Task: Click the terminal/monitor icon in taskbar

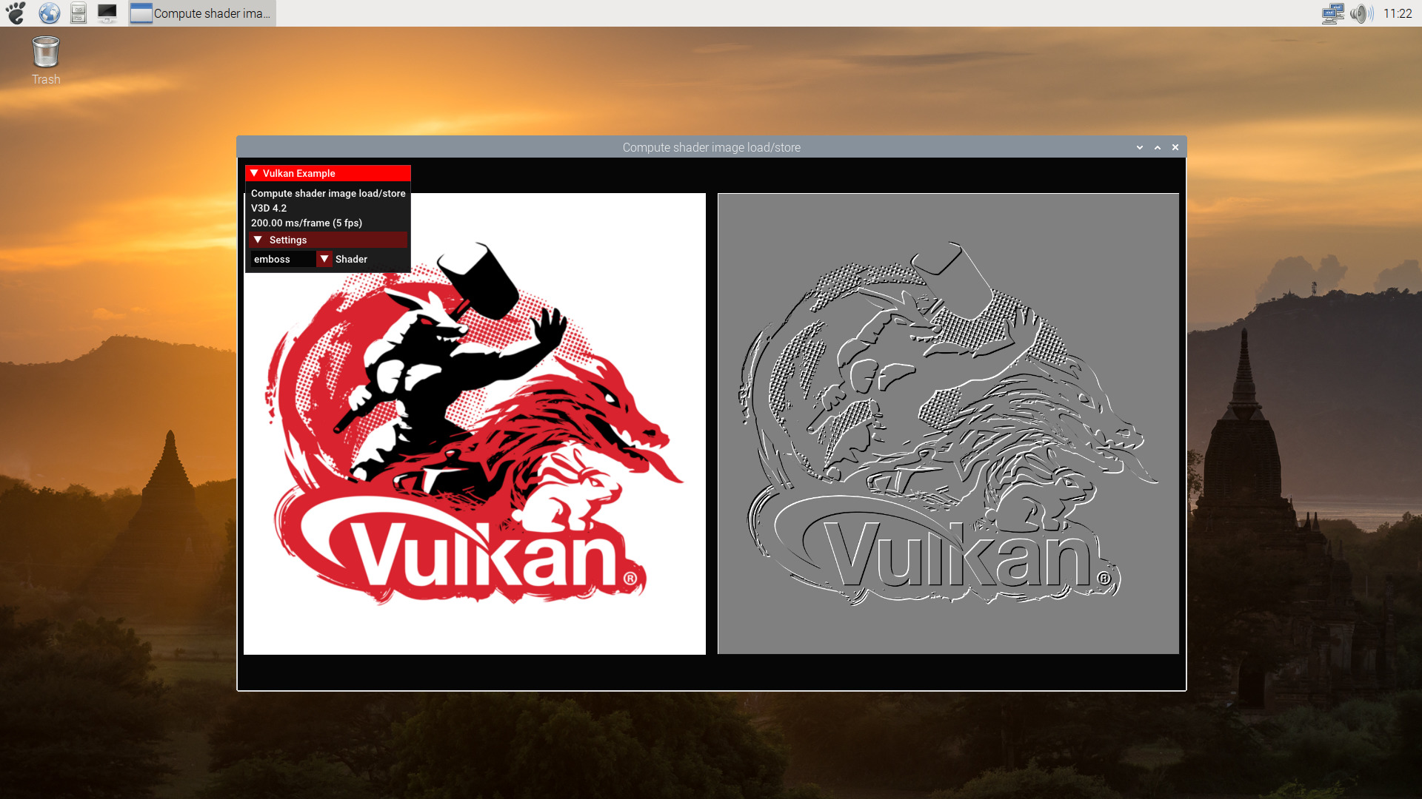Action: tap(107, 13)
